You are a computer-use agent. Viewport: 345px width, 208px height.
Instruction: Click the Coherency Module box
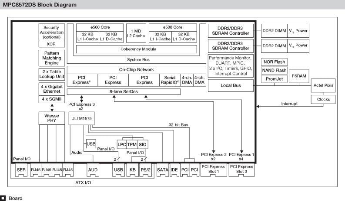pos(138,49)
